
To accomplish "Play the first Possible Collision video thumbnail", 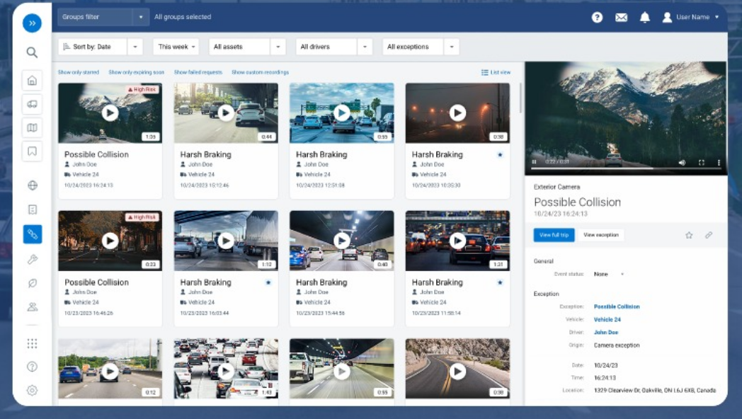I will click(110, 113).
